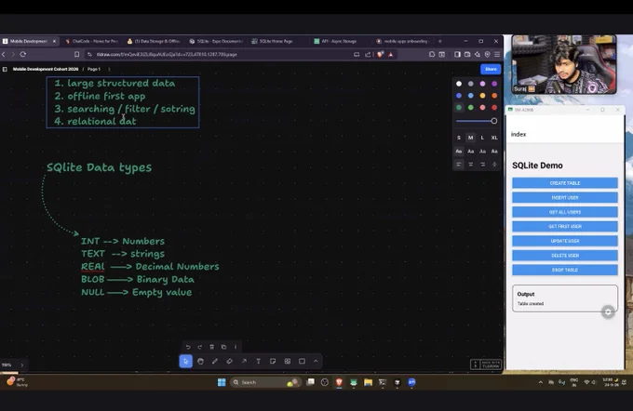Click the browser reload button
Image resolution: width=633 pixels, height=411 pixels.
(23, 54)
